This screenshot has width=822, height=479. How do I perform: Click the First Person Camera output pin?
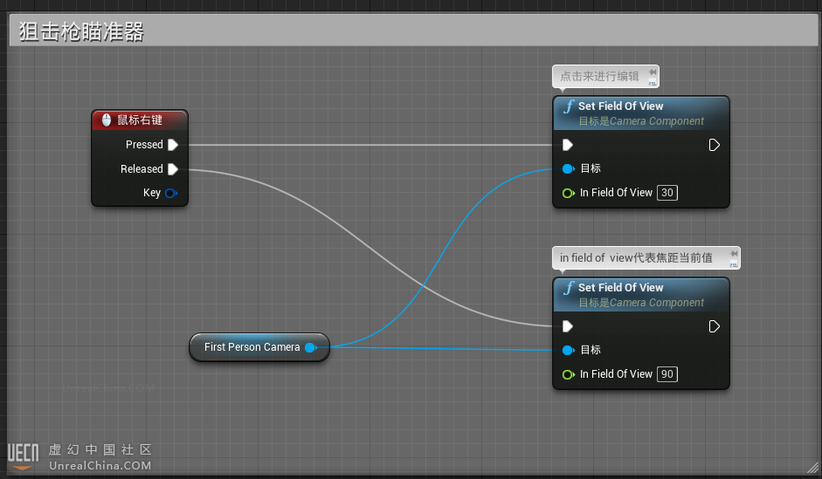(310, 347)
